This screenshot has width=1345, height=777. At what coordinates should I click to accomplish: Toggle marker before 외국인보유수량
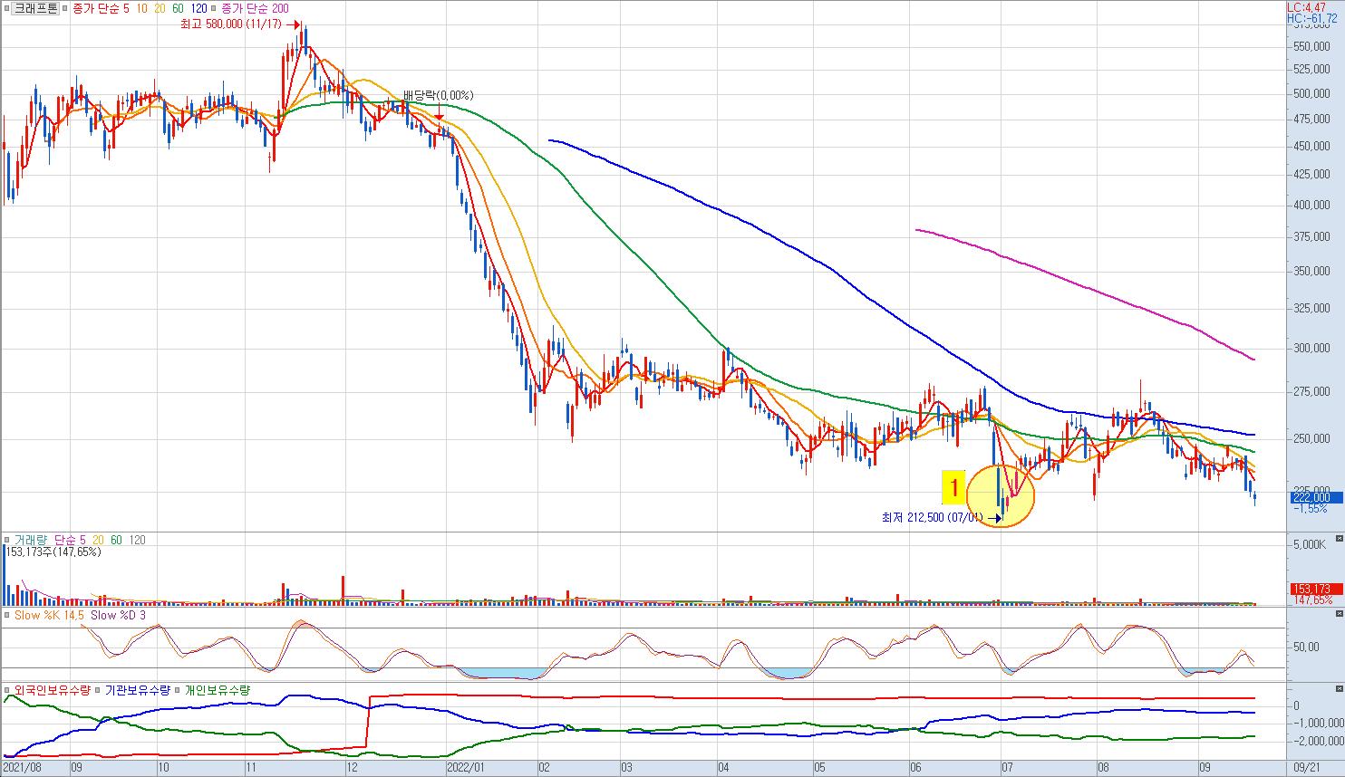click(x=8, y=690)
